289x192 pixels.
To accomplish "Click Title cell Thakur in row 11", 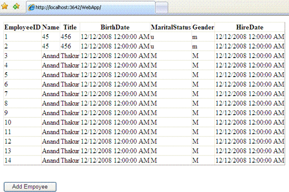I will (70, 132).
